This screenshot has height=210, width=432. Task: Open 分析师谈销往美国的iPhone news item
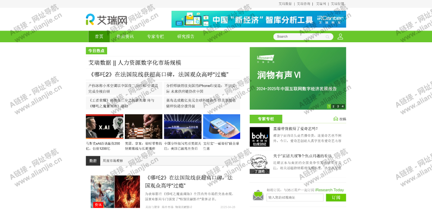pyautogui.click(x=201, y=88)
